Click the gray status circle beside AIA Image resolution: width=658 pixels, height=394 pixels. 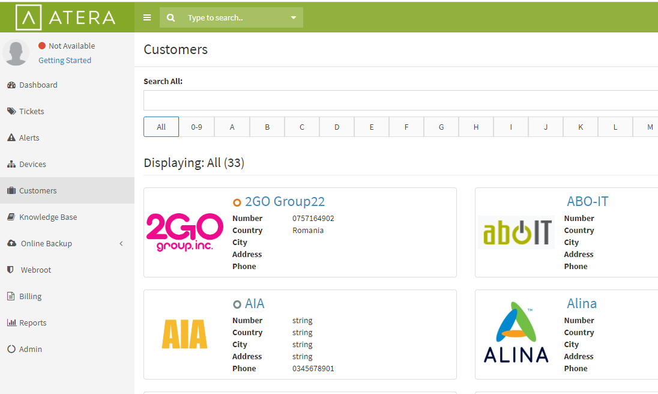[x=237, y=305]
